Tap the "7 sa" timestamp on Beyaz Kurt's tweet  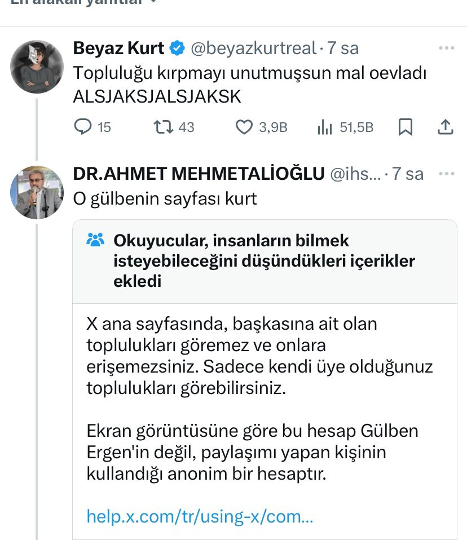[343, 48]
